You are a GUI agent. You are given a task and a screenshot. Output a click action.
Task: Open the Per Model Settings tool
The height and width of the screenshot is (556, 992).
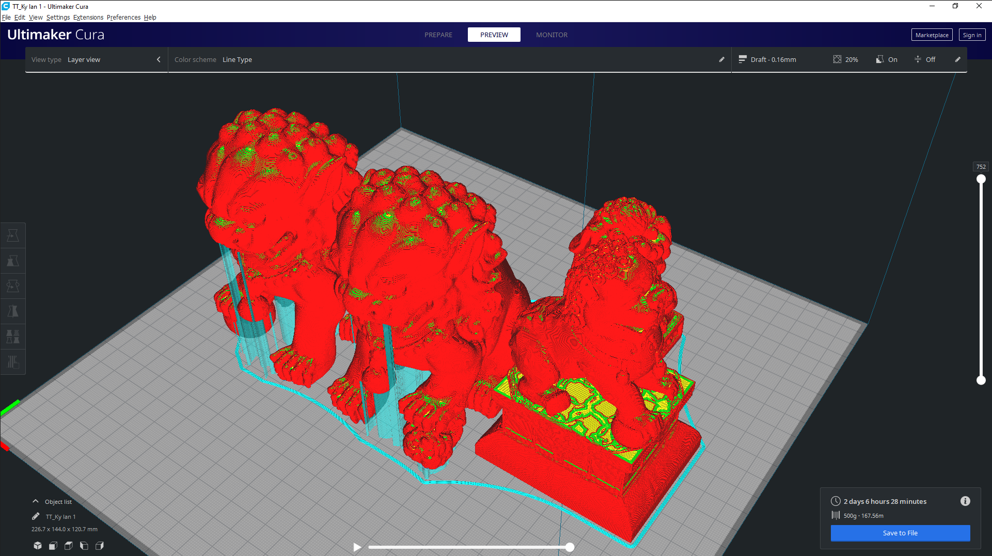click(x=13, y=337)
